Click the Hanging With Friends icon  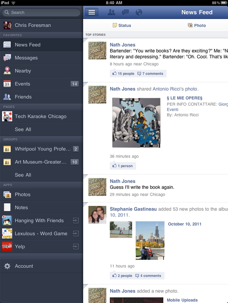pos(7,221)
